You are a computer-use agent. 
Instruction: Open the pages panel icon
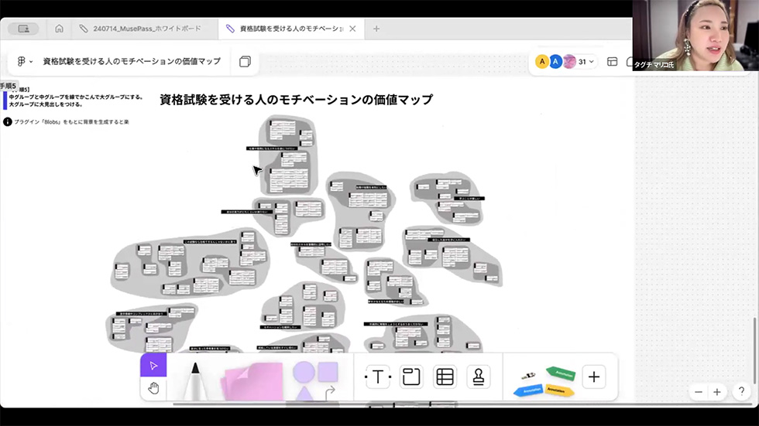coord(245,61)
